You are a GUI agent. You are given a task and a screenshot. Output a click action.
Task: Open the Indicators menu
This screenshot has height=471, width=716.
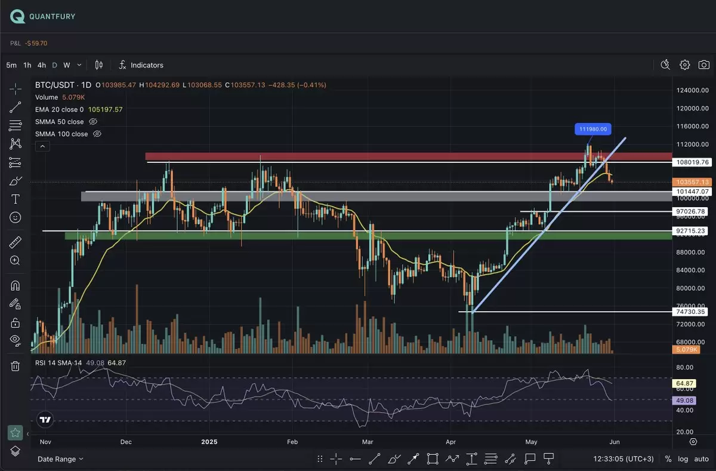(x=141, y=65)
